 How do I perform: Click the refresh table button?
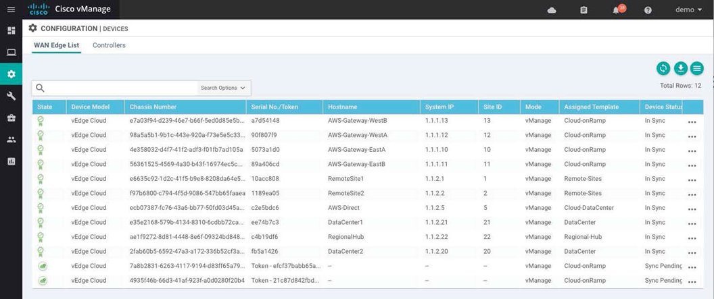pos(663,68)
